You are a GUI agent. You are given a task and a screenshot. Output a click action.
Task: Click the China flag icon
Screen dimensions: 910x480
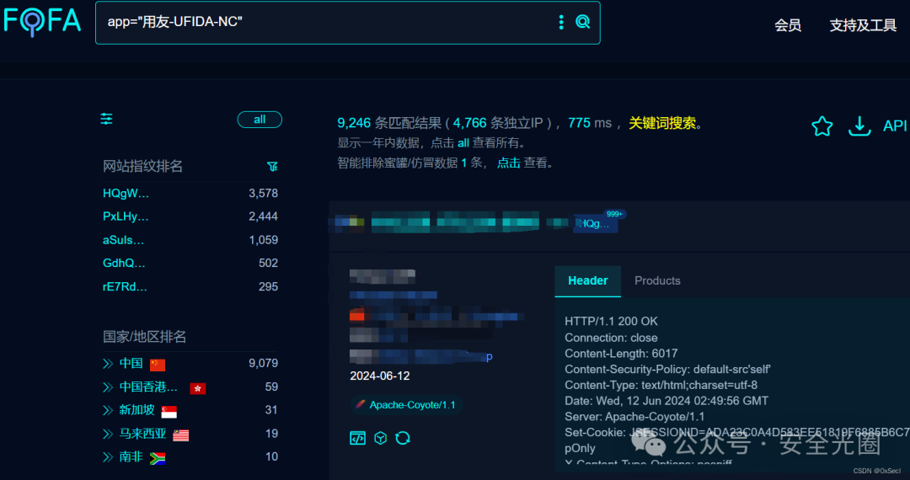point(158,365)
